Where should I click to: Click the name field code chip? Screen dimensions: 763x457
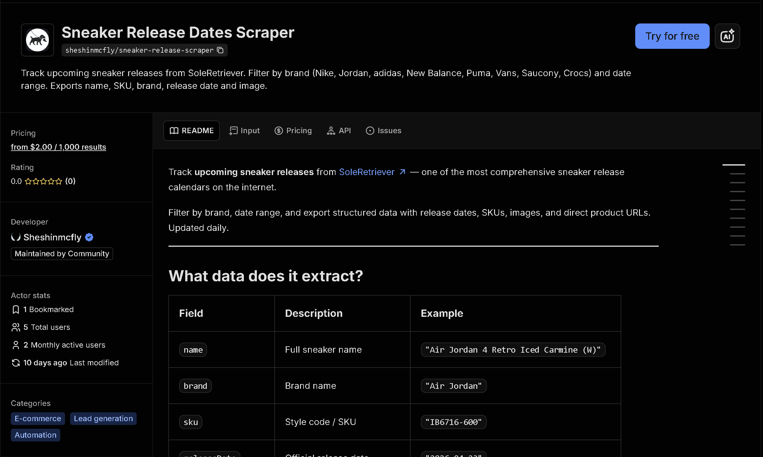click(x=193, y=350)
